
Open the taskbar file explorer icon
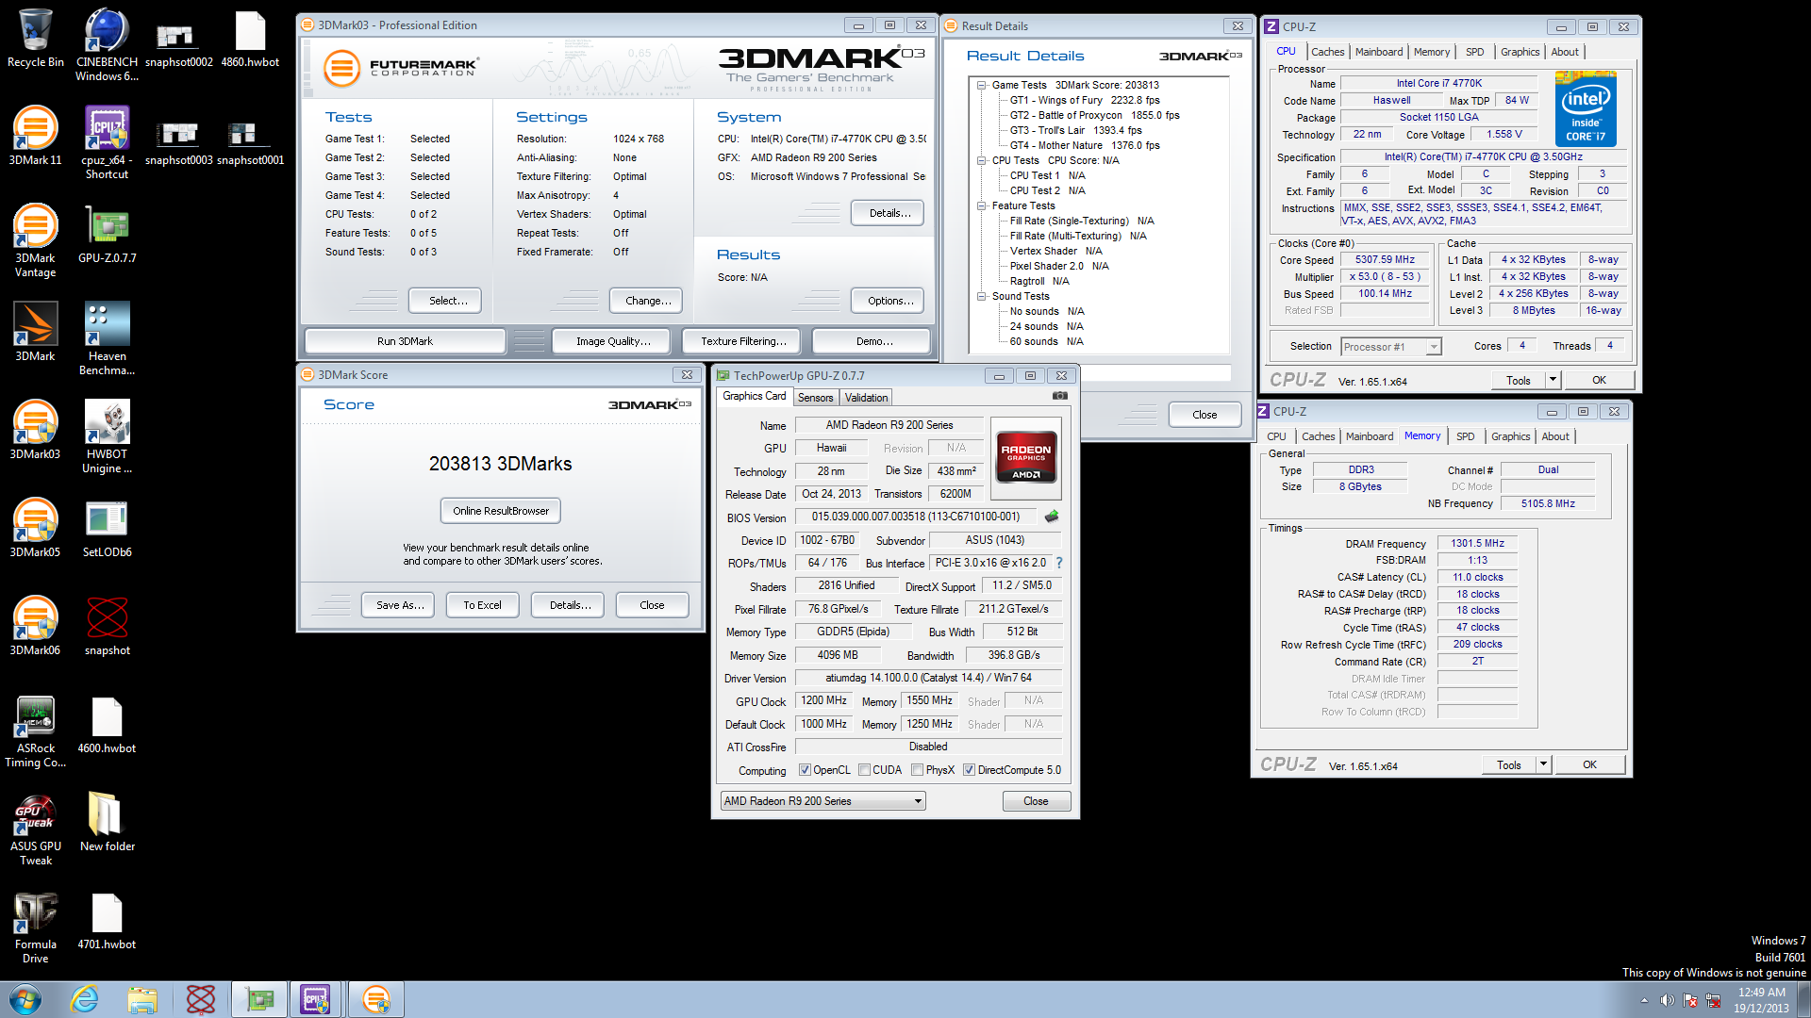(142, 999)
